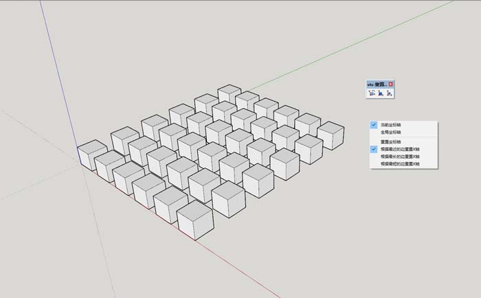Image resolution: width=481 pixels, height=298 pixels.
Task: Close the s4u floating toolbar
Action: [x=391, y=84]
